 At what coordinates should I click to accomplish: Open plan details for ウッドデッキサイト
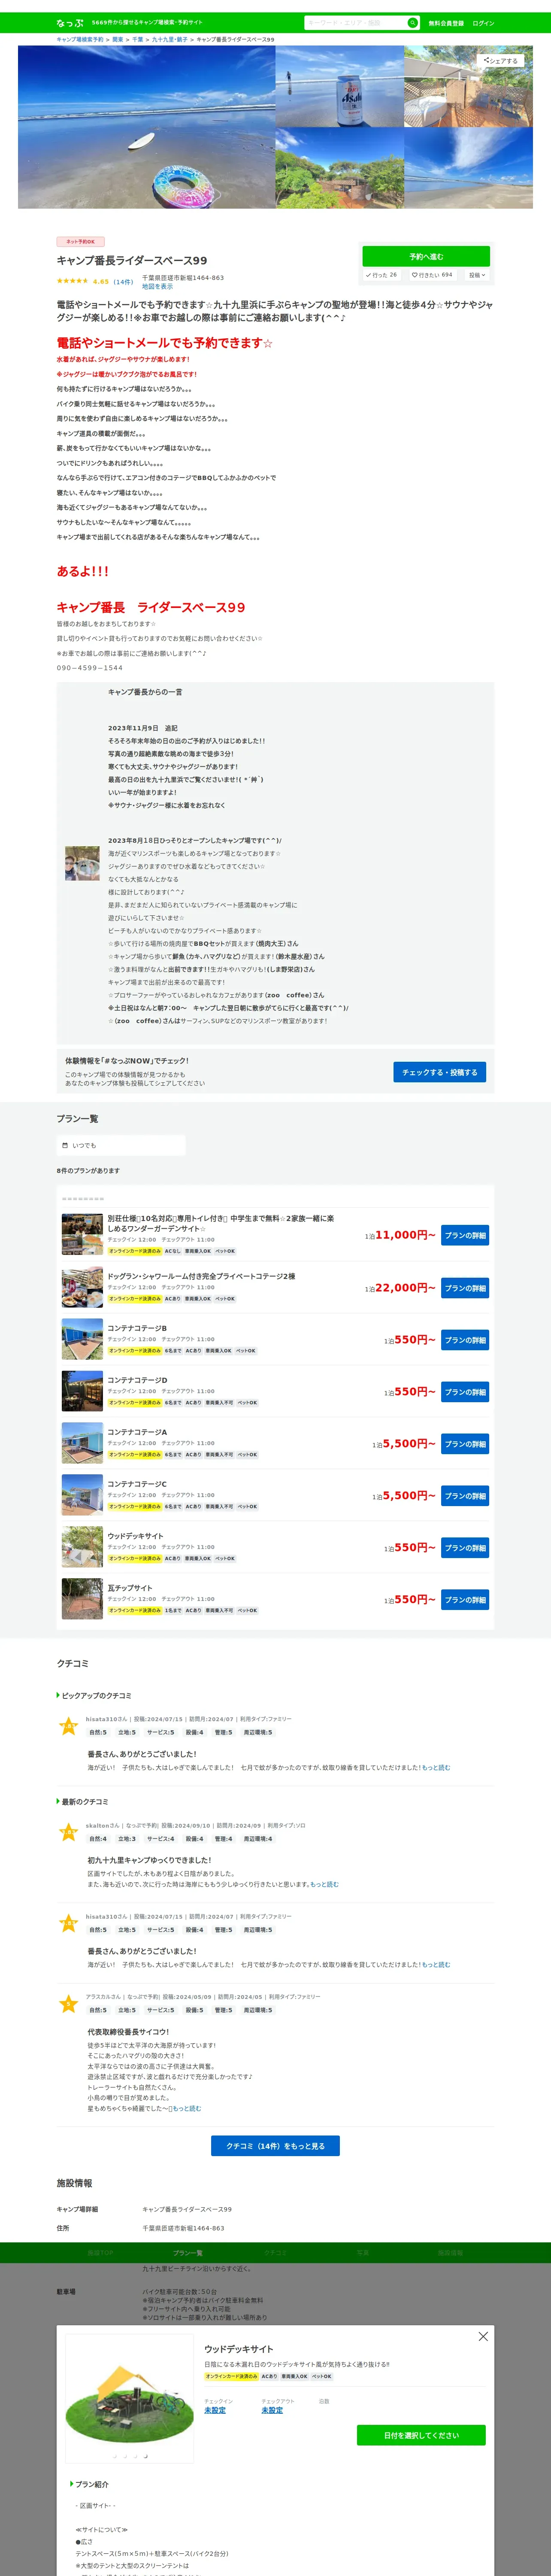coord(465,1548)
